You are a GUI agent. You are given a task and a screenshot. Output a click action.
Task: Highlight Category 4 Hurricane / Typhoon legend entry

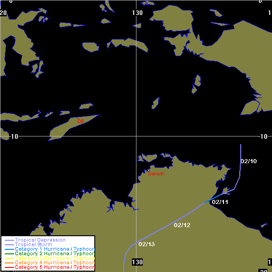point(54,263)
